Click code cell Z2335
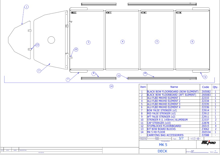 click(205, 104)
